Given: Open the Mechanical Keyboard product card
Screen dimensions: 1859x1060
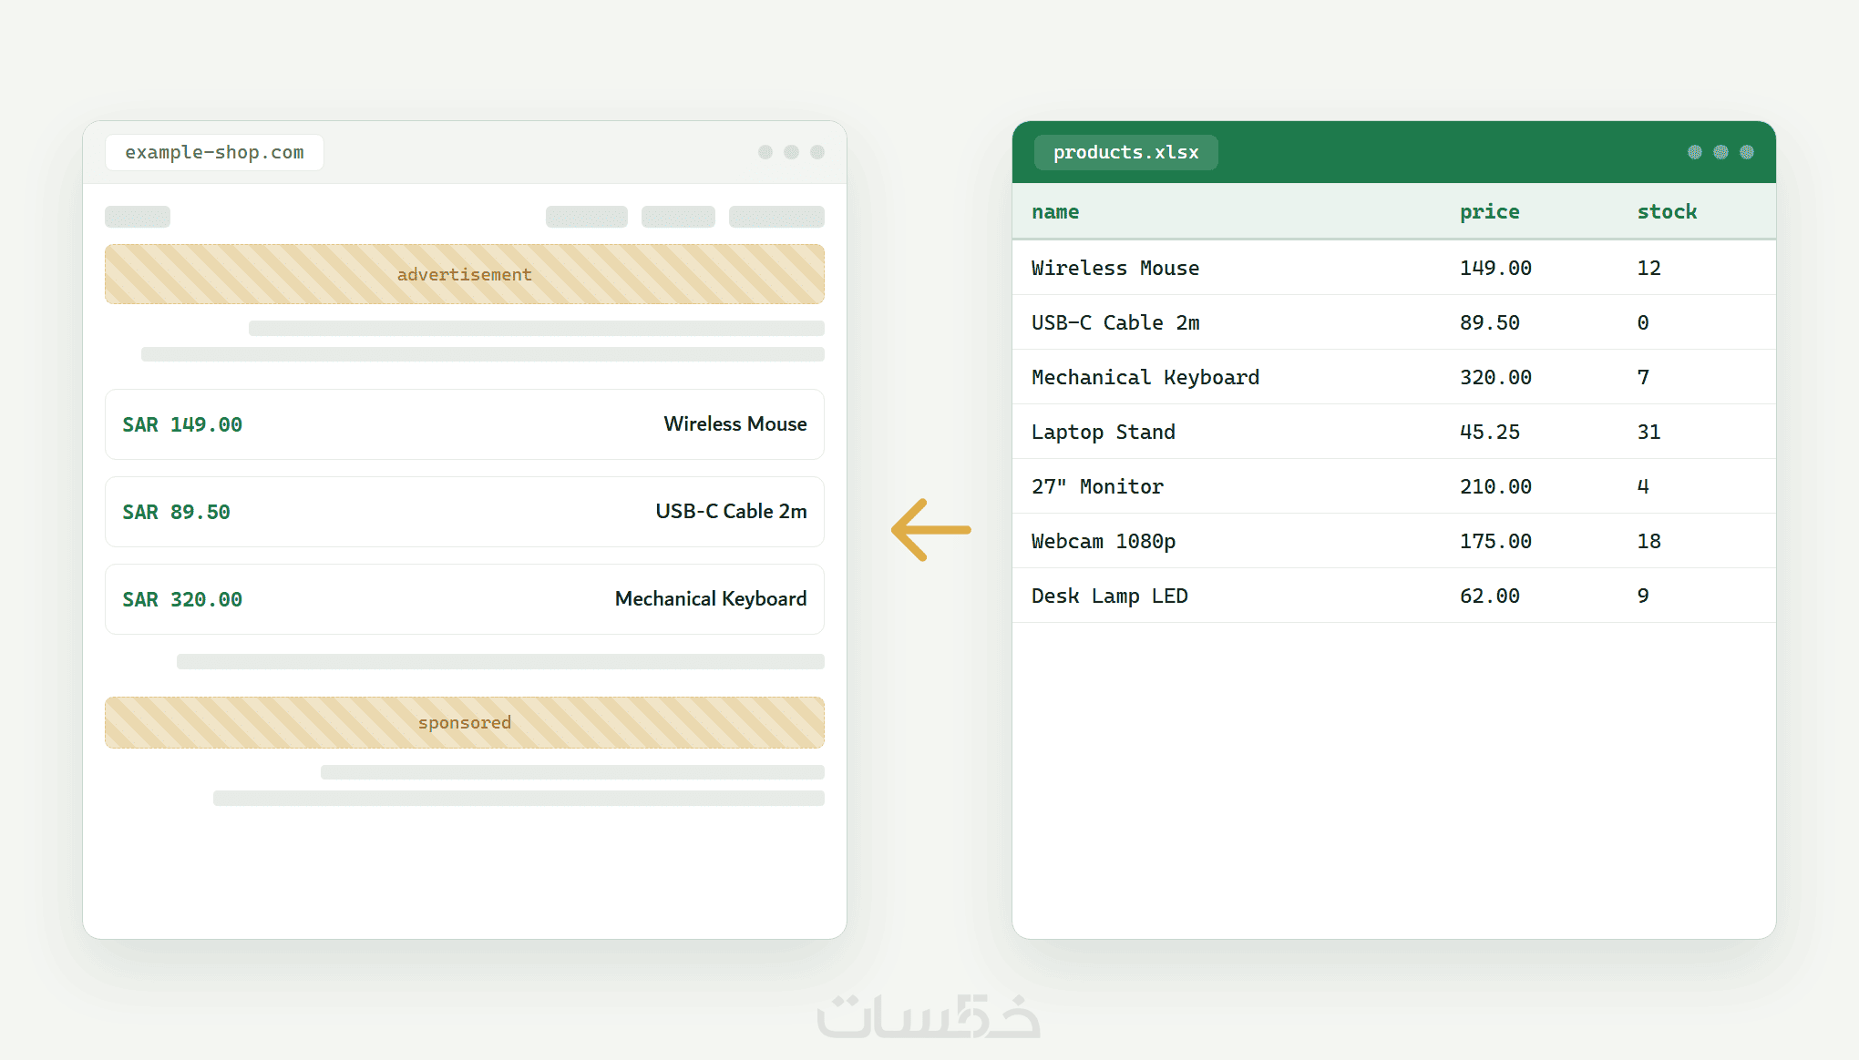Looking at the screenshot, I should click(x=465, y=599).
